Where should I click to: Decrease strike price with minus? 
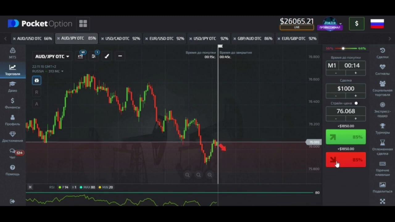[336, 119]
